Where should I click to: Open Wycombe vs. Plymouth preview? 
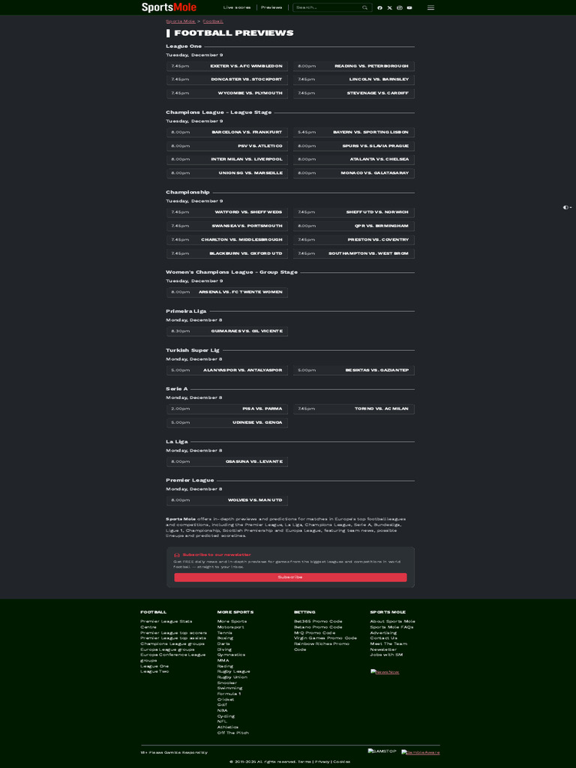coord(227,94)
